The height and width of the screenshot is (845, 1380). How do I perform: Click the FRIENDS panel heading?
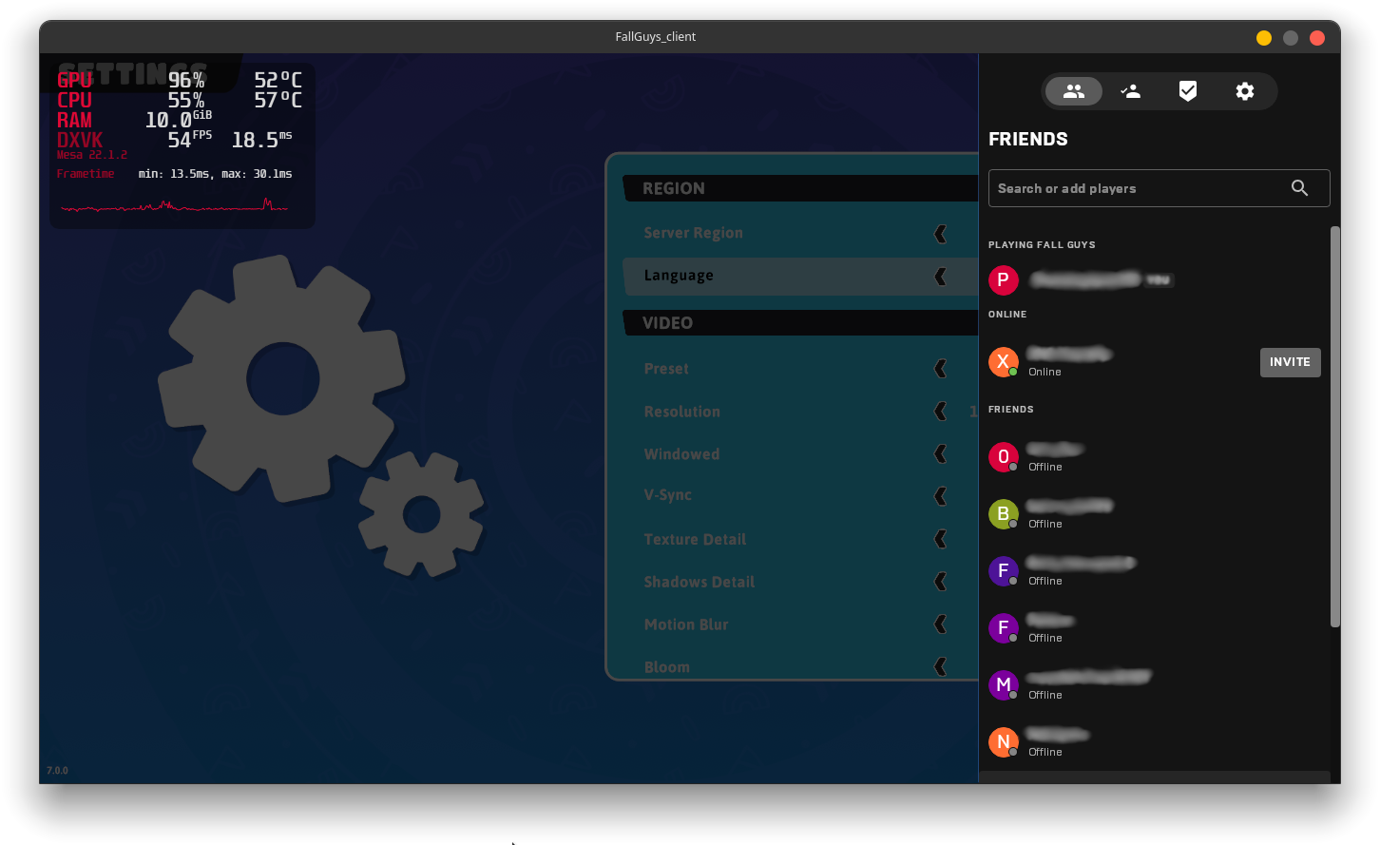pos(1028,139)
